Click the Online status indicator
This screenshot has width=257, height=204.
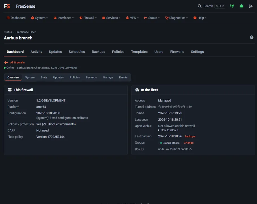point(9,68)
